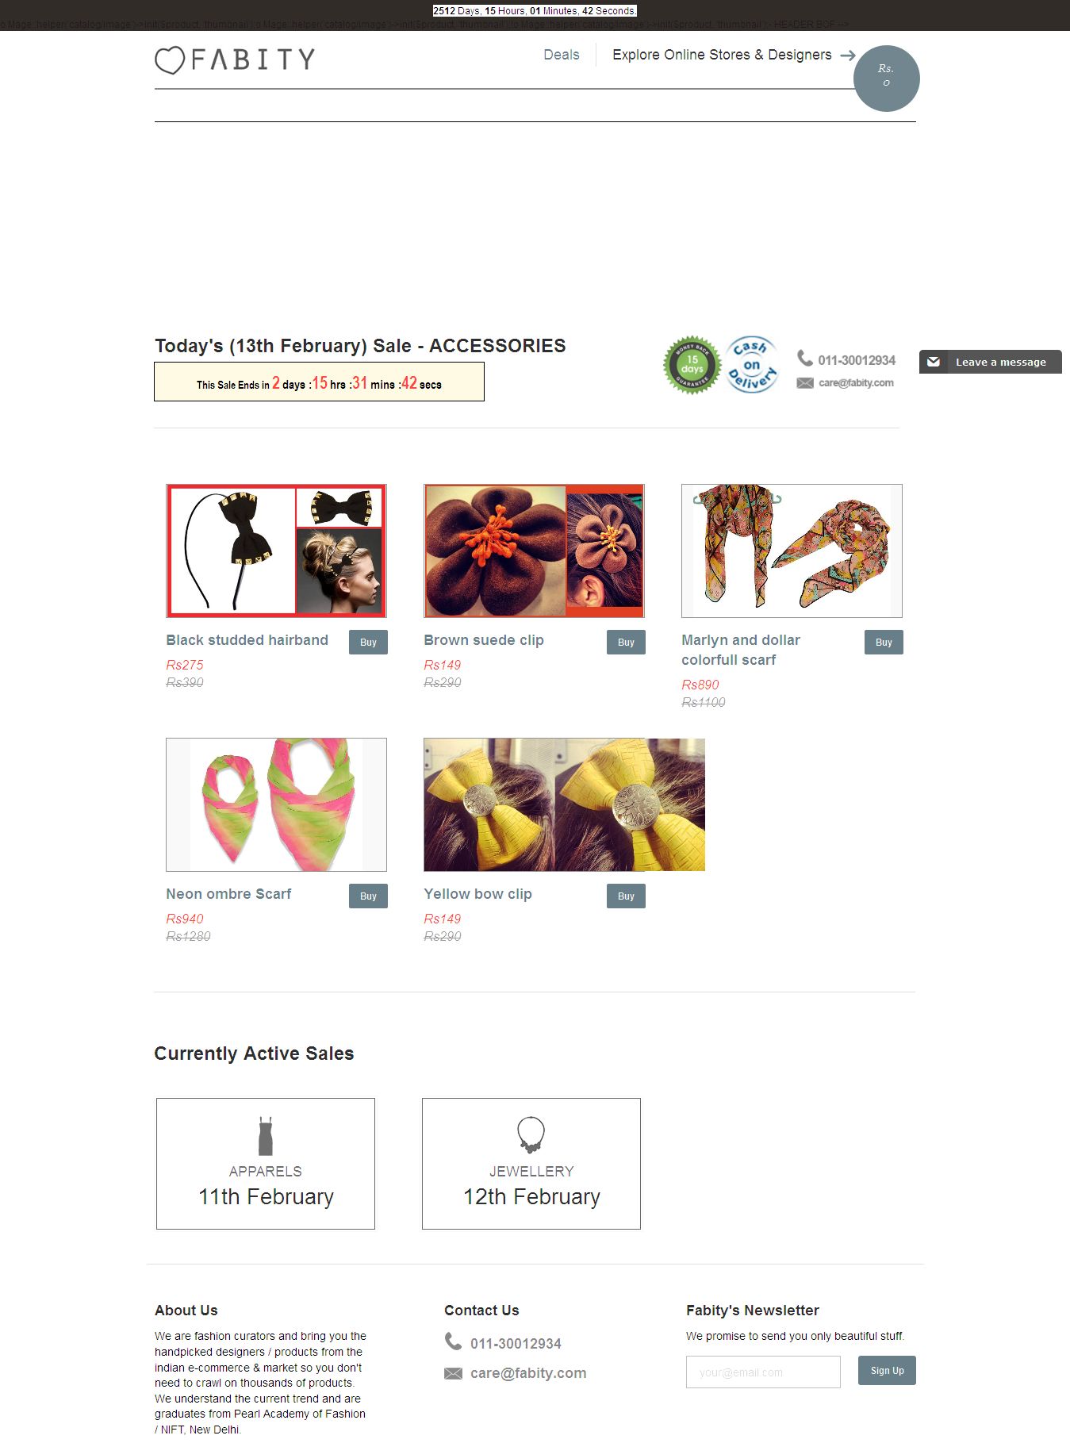1070x1443 pixels.
Task: Click the newsletter email input field
Action: click(x=763, y=1372)
